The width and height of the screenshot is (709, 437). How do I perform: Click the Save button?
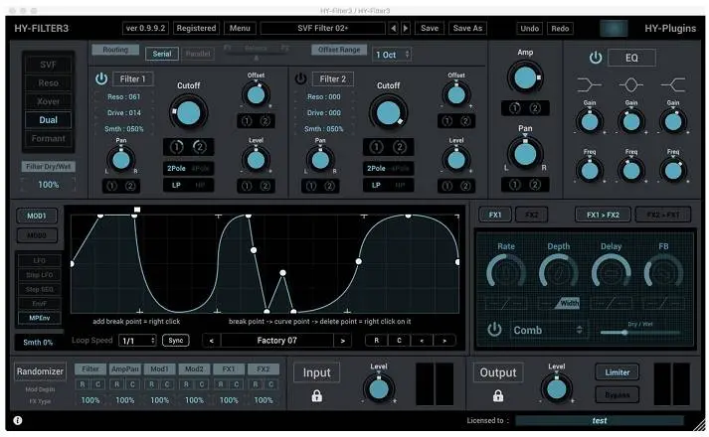click(430, 28)
